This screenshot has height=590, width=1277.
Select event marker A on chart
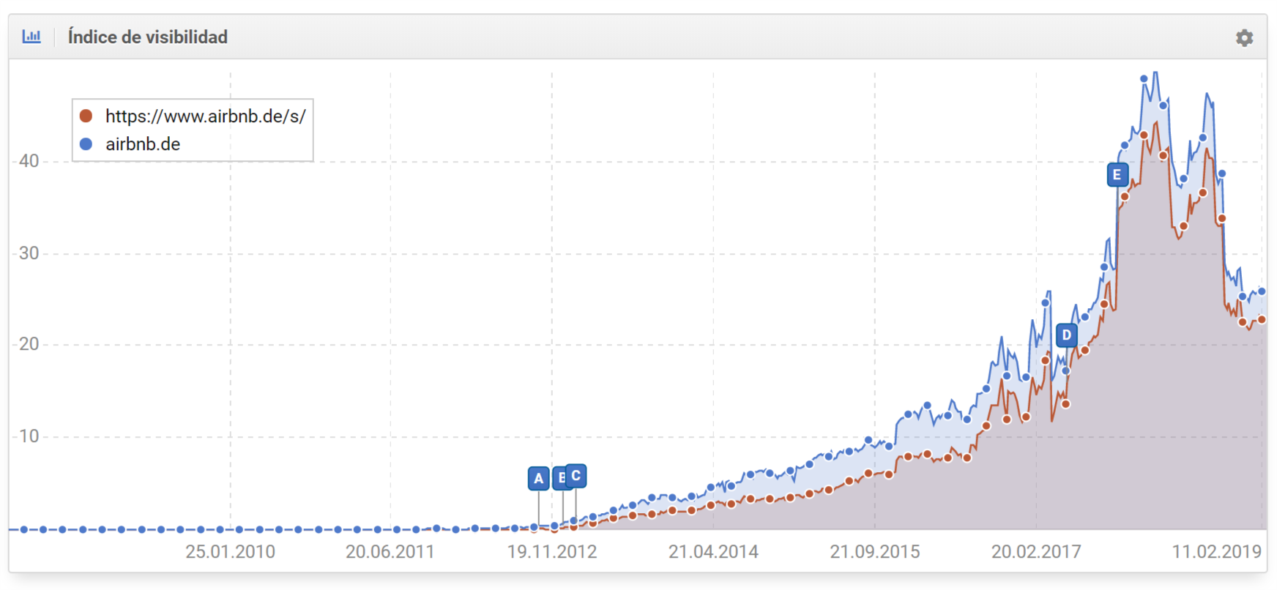[x=539, y=479]
